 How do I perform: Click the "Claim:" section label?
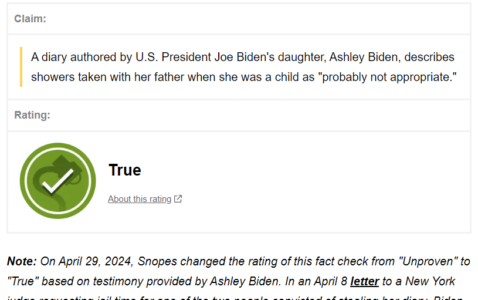tap(30, 19)
